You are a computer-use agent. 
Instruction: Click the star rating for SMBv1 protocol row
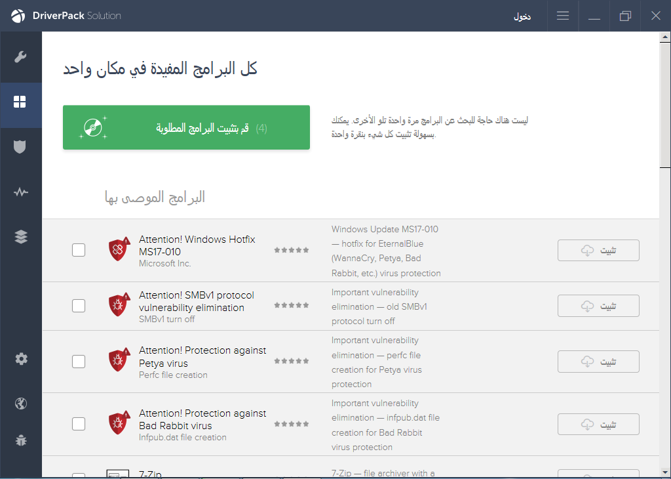[292, 306]
